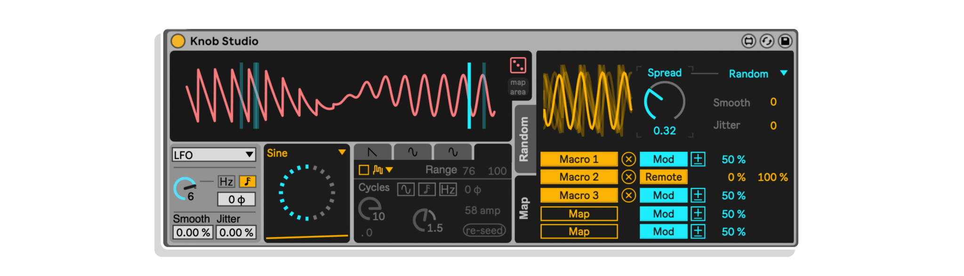Image resolution: width=964 pixels, height=276 pixels.
Task: Toggle the synced note rate button
Action: 247,181
